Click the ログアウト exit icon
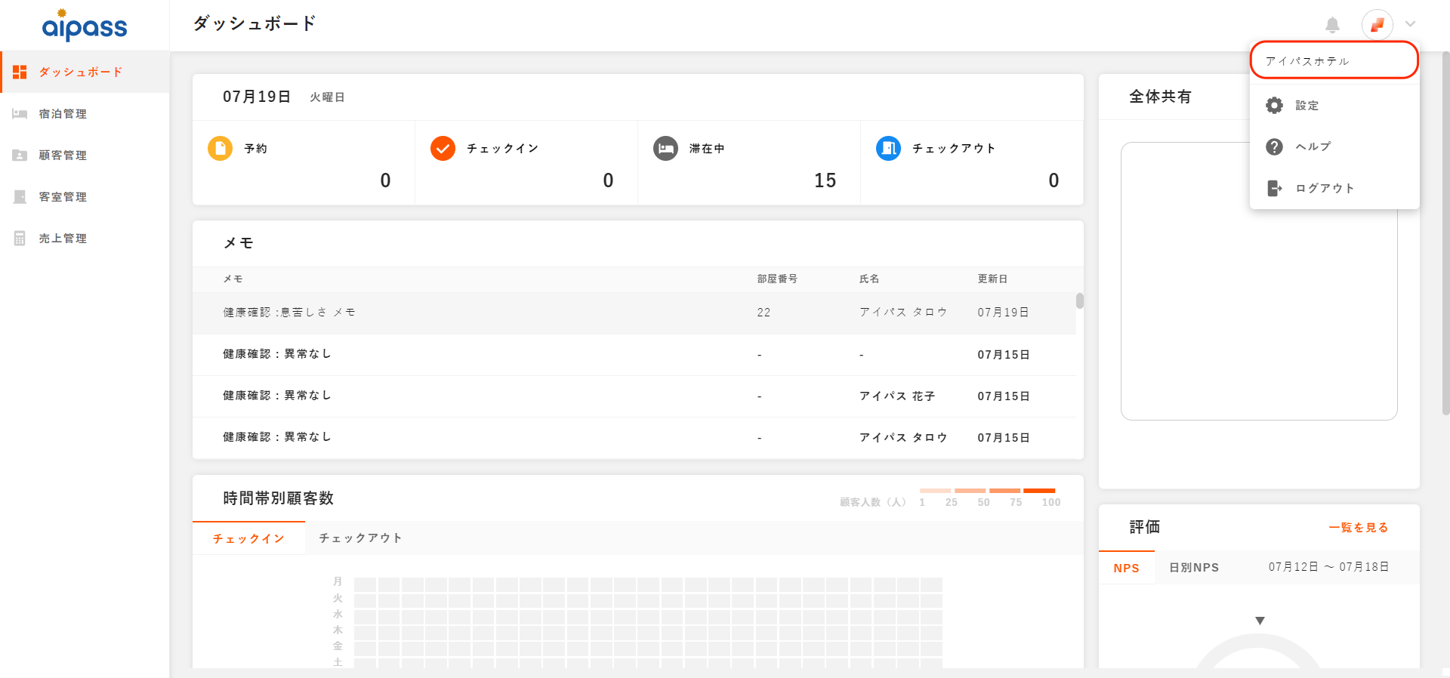The width and height of the screenshot is (1450, 678). (x=1274, y=188)
